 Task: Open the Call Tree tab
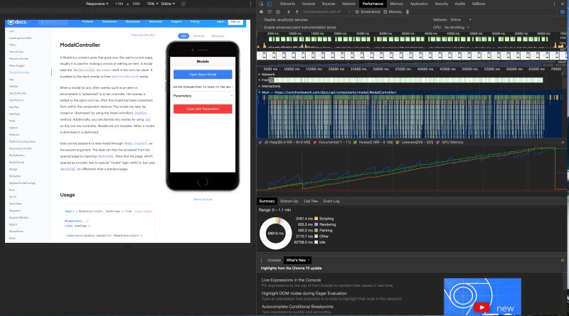311,201
